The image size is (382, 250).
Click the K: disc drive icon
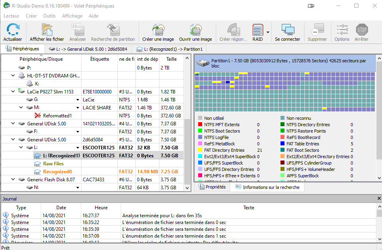(30, 83)
